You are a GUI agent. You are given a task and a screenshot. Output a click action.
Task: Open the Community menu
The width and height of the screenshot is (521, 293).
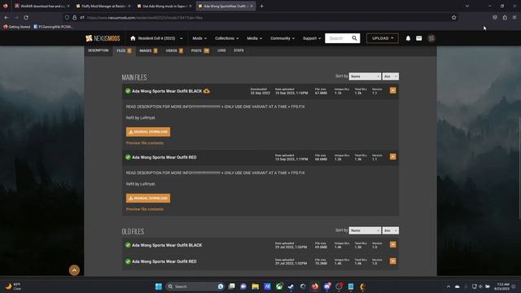point(282,38)
